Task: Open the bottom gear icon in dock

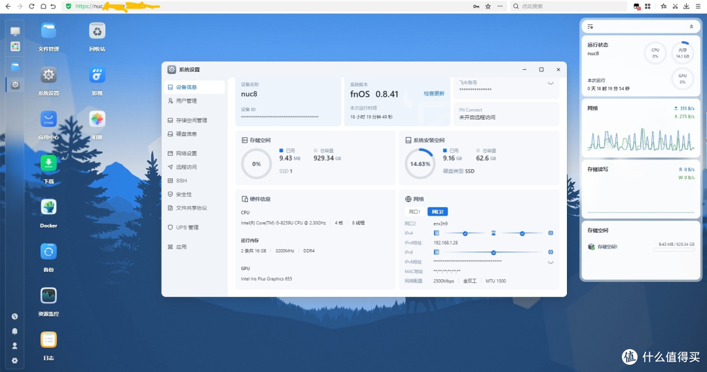Action: (15, 361)
